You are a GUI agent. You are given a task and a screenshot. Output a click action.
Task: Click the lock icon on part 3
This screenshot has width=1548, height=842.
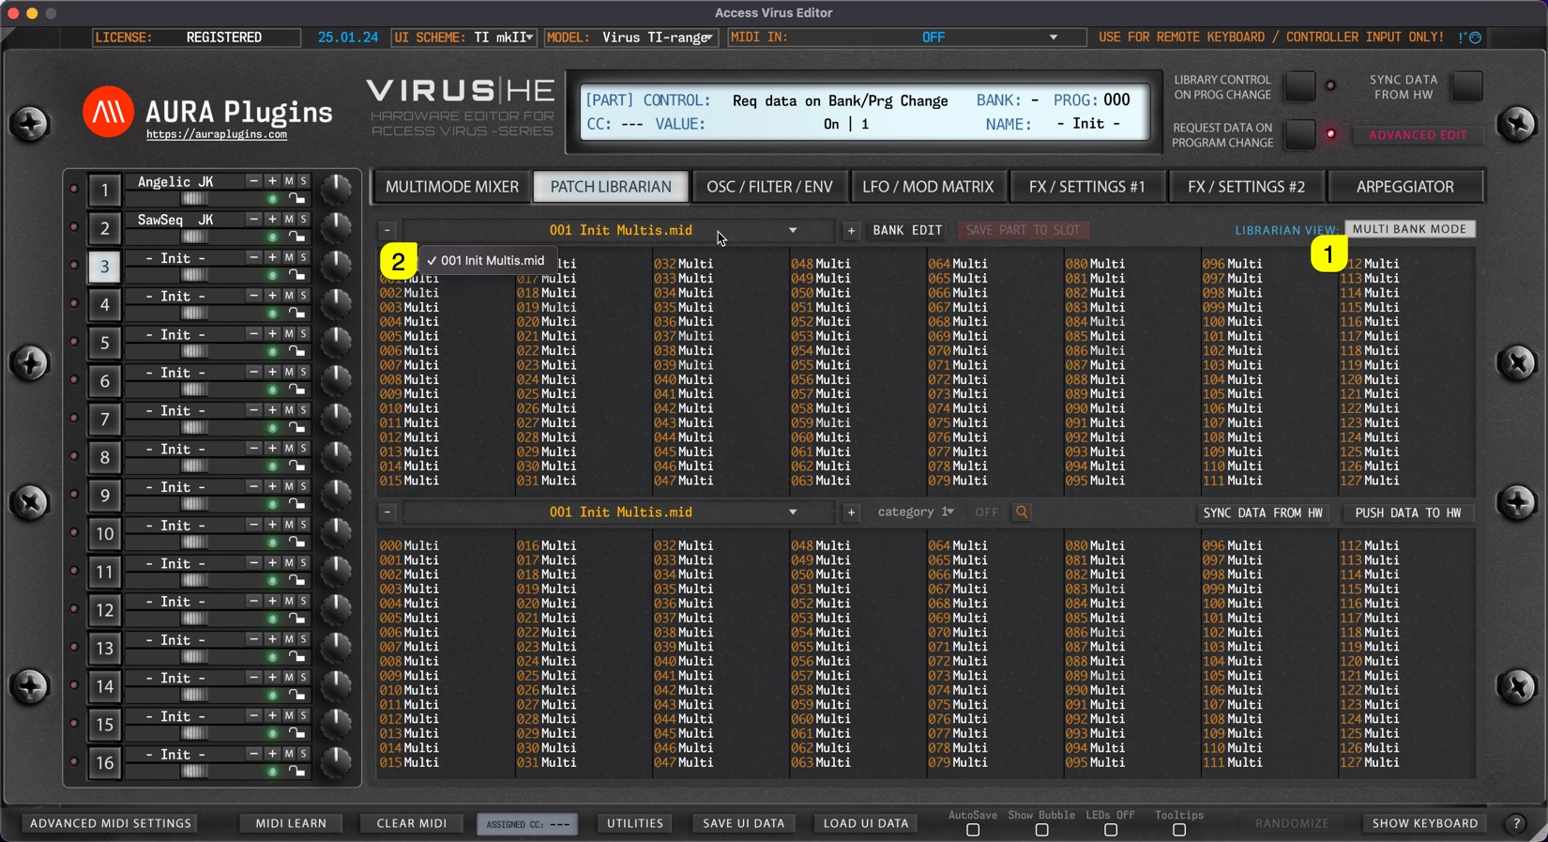pyautogui.click(x=296, y=276)
